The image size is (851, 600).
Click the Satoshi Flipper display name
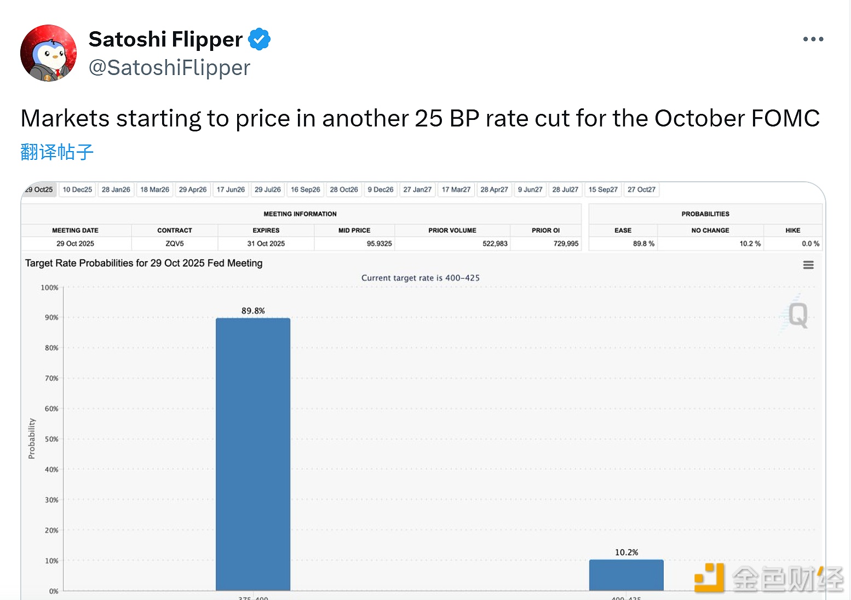[165, 39]
